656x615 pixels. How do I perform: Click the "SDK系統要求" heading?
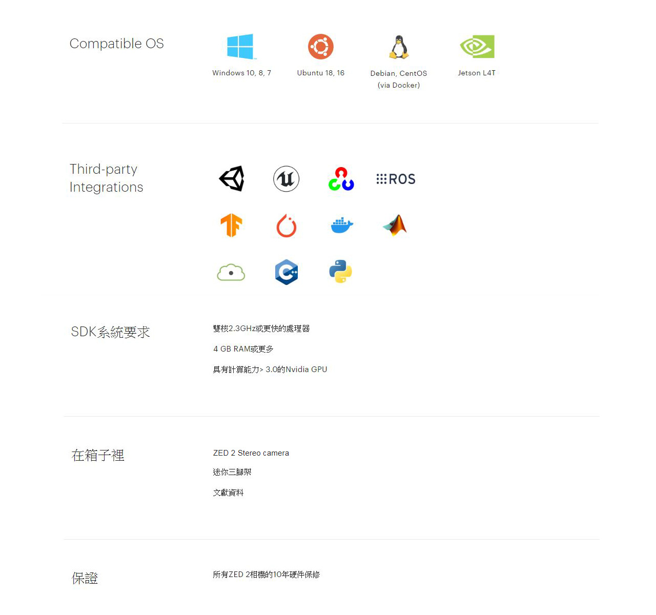(111, 332)
